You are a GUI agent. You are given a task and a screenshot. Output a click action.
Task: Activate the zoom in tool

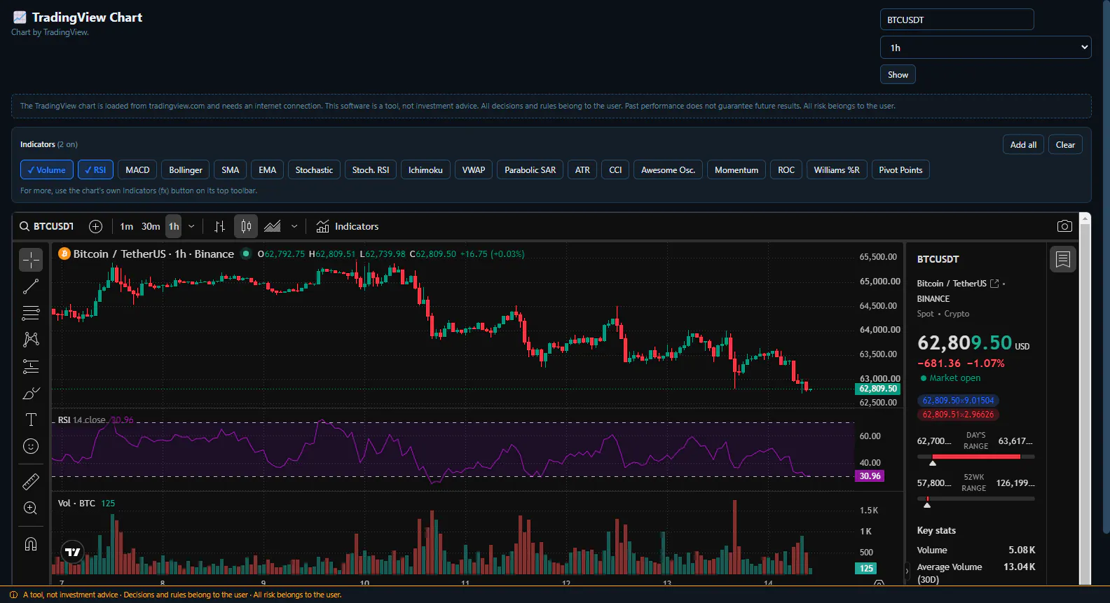point(31,508)
